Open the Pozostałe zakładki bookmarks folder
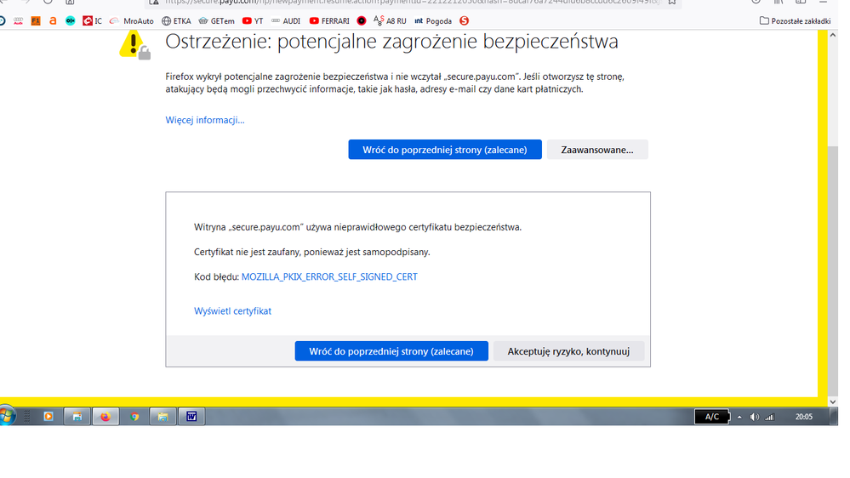 795,21
